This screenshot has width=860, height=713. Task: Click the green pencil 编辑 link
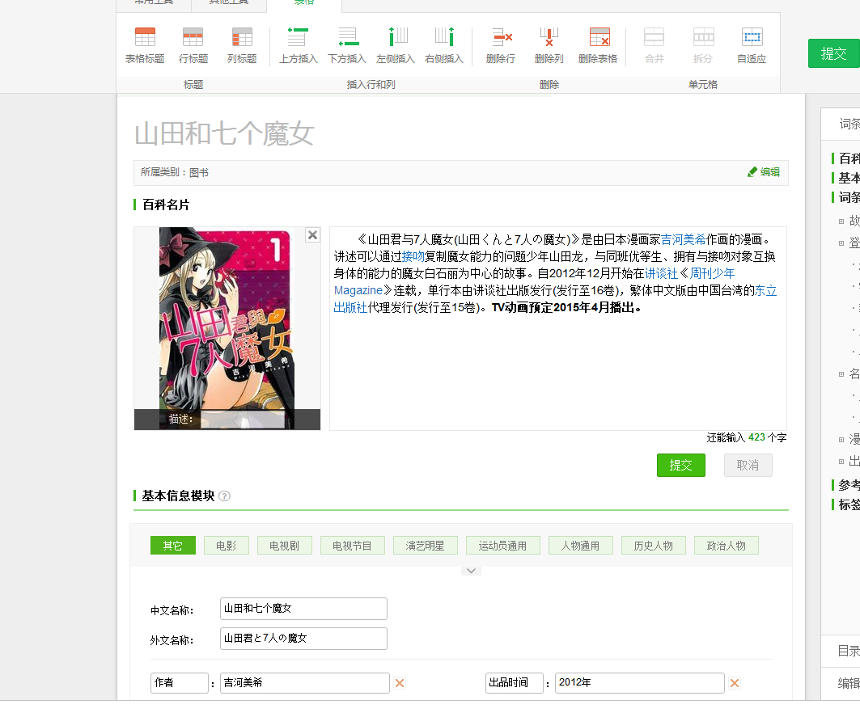point(764,172)
